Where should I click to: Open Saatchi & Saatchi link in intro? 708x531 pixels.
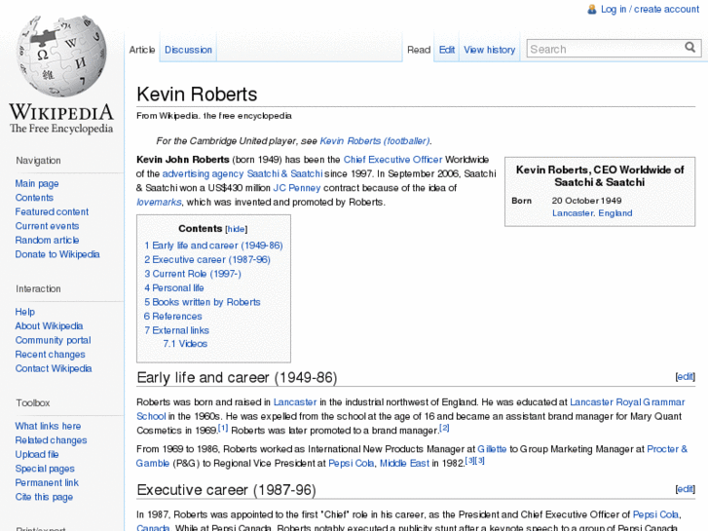tap(284, 174)
